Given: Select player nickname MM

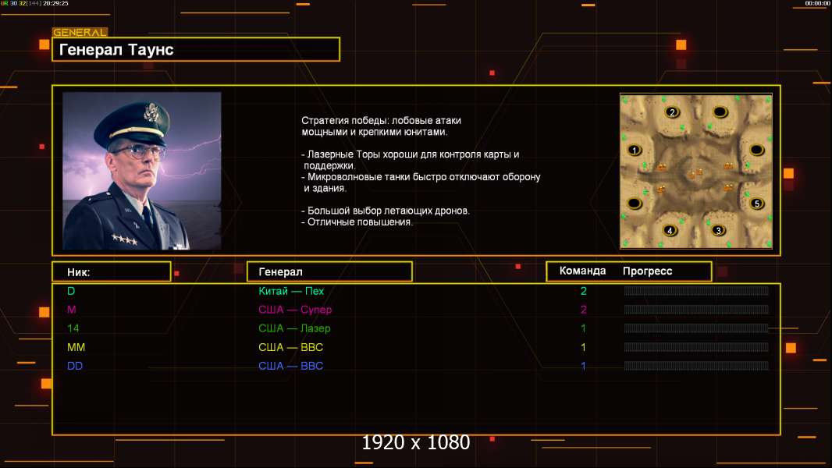Looking at the screenshot, I should (x=76, y=347).
